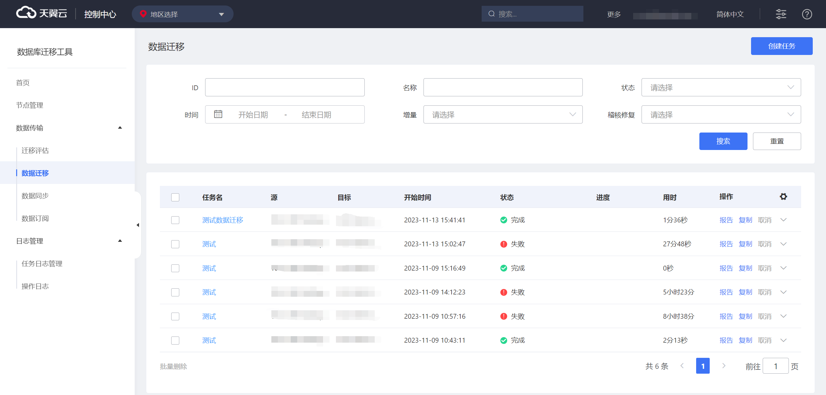The width and height of the screenshot is (826, 395).
Task: Expand more actions for 2分13秒 row
Action: [783, 340]
